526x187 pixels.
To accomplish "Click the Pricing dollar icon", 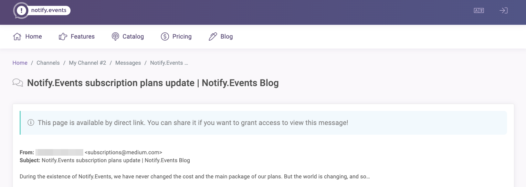I will point(165,37).
